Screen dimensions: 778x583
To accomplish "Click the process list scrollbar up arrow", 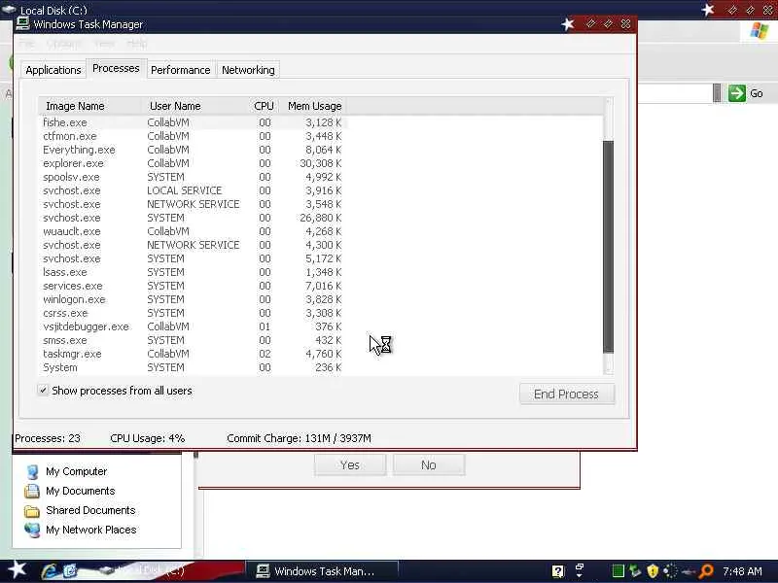I will 609,102.
